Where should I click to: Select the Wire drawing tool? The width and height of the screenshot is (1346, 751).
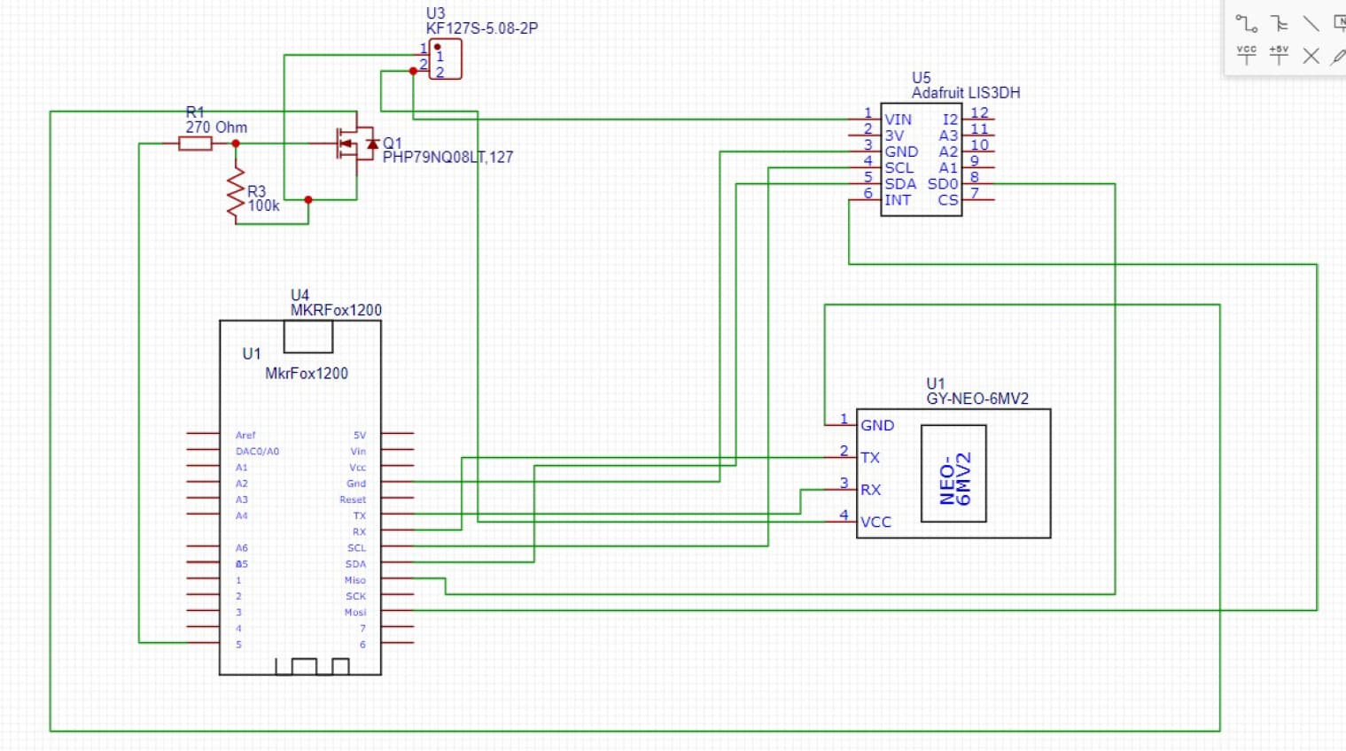click(x=1247, y=23)
